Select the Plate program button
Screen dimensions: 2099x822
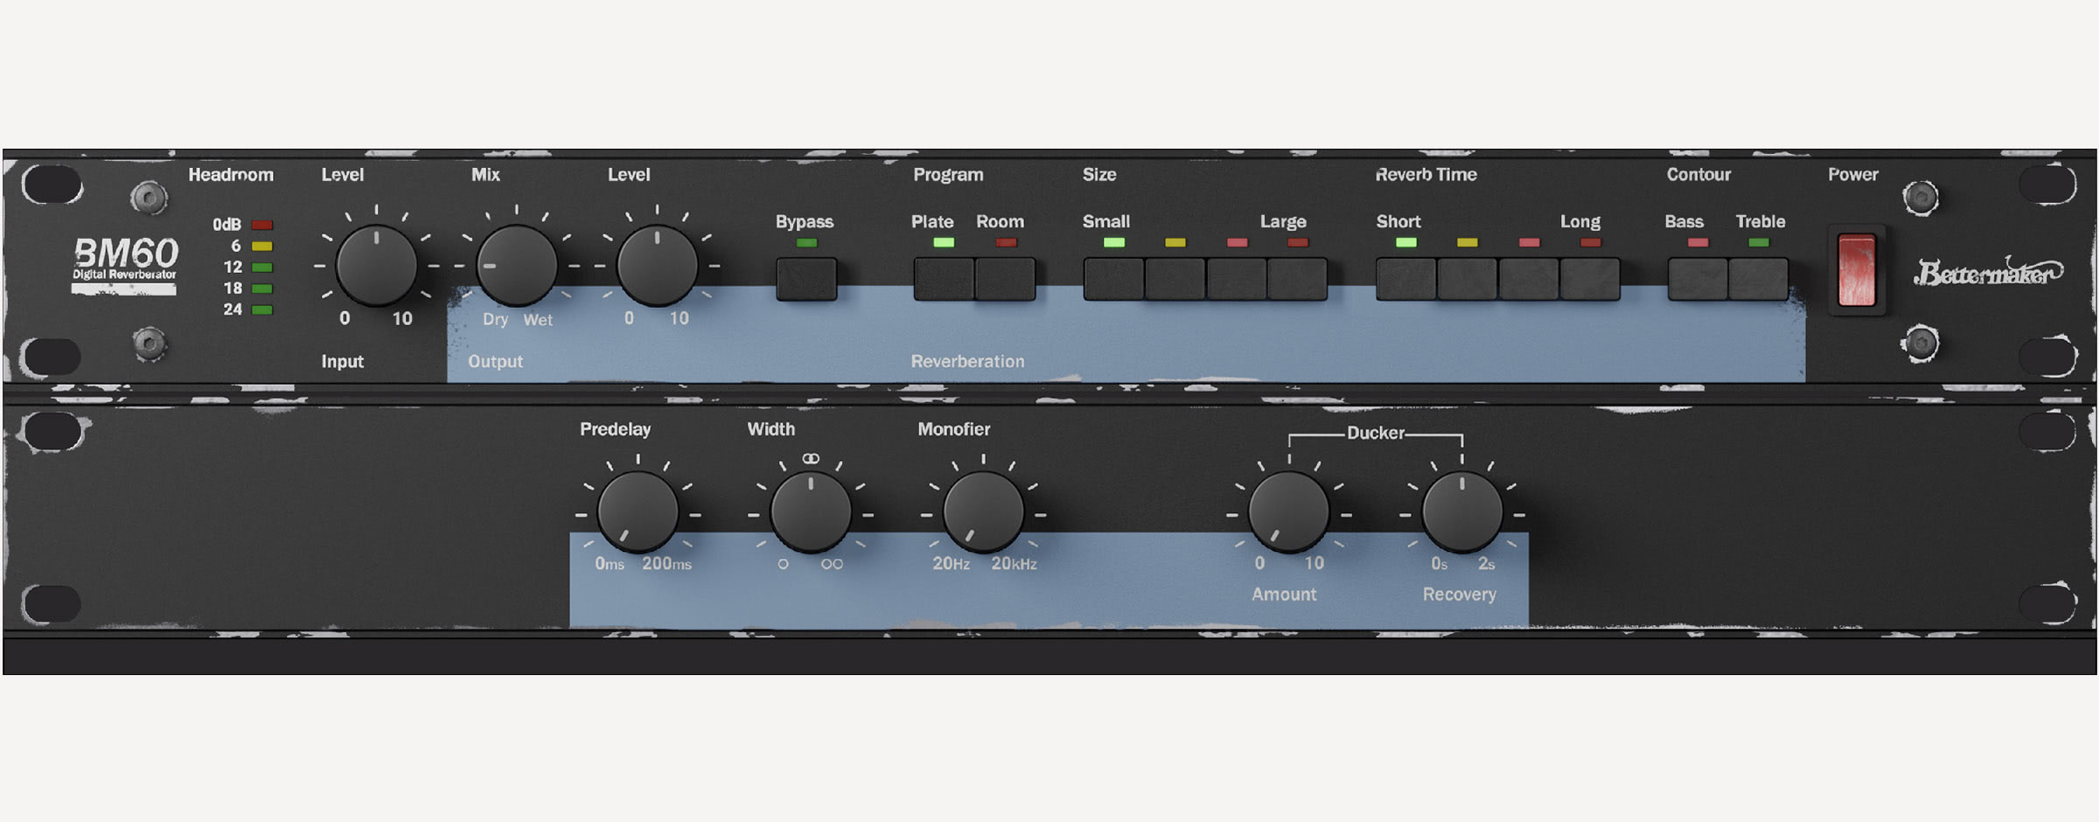pos(944,279)
